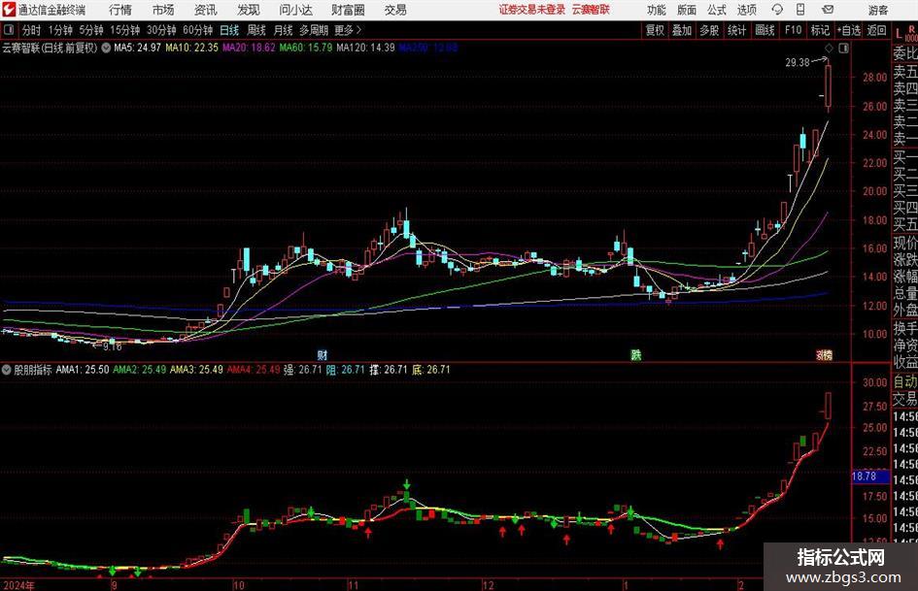Click the 叠加 overlay button
Screen dimensions: 918x591
tap(682, 30)
